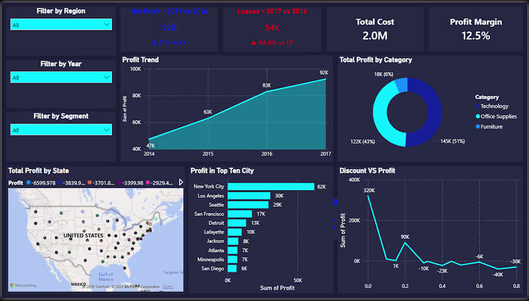Open the Filter by Year dropdown
Viewport: 529px width, 301px height.
(61, 77)
